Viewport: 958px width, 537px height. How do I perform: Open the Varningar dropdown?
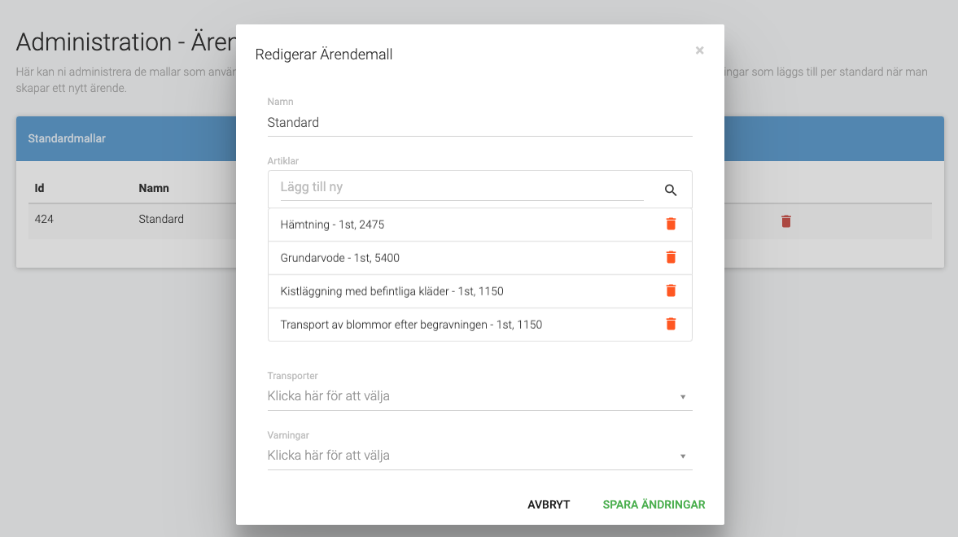point(479,455)
